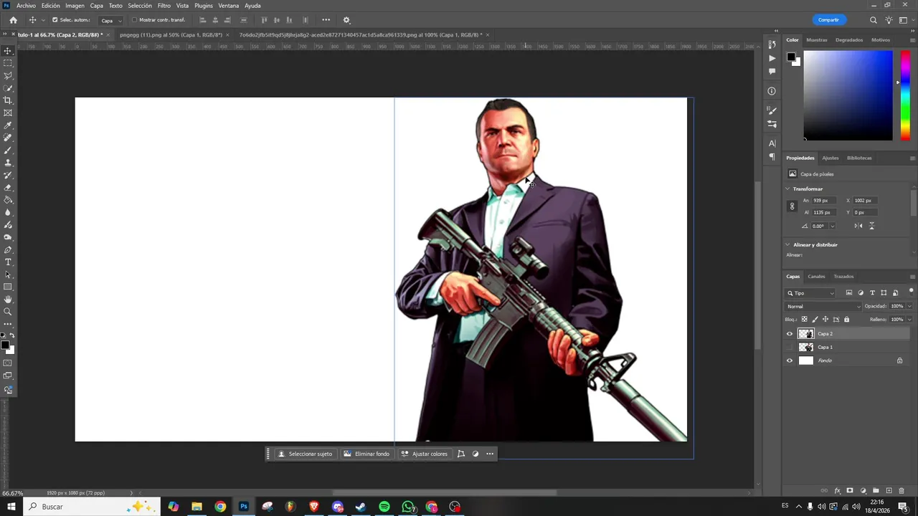Open the Opacidad percentage dropdown
Image resolution: width=918 pixels, height=516 pixels.
tap(909, 307)
